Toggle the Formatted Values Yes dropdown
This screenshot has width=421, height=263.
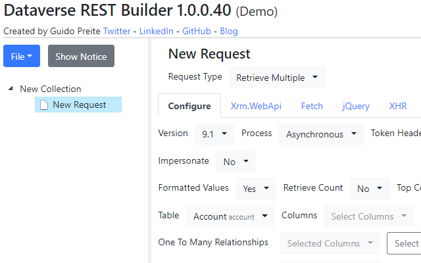point(256,189)
